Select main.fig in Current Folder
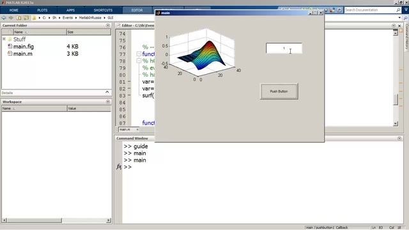 coord(24,47)
